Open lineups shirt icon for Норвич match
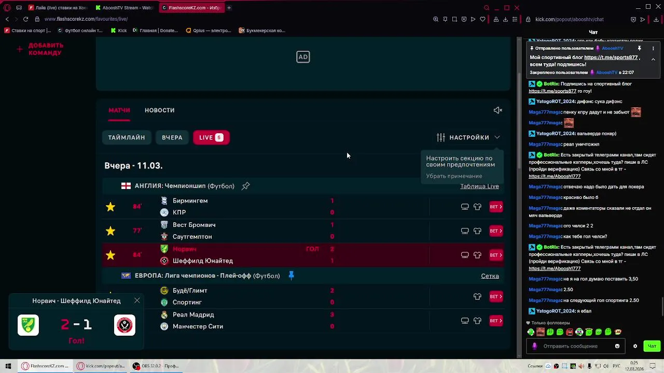664x373 pixels. (477, 255)
